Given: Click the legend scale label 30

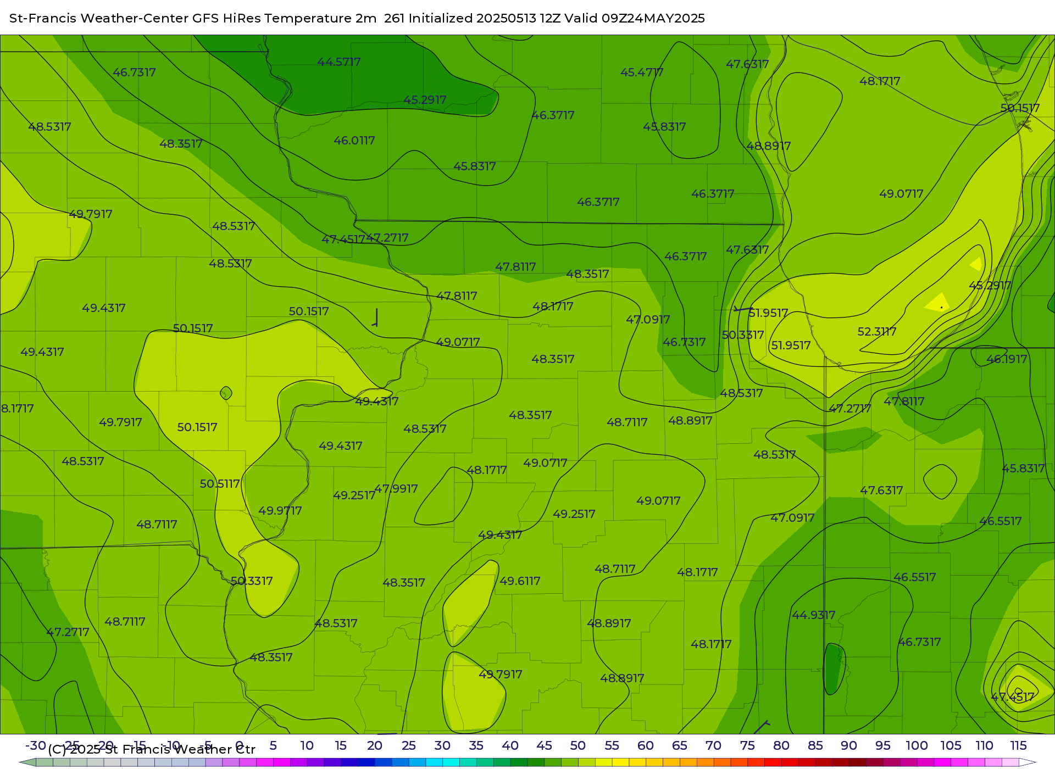Looking at the screenshot, I should [x=442, y=745].
